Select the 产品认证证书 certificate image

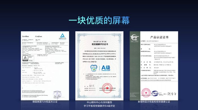pyautogui.click(x=154, y=66)
